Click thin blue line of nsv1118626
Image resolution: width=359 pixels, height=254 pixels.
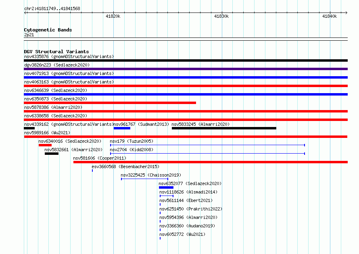(x=167, y=196)
